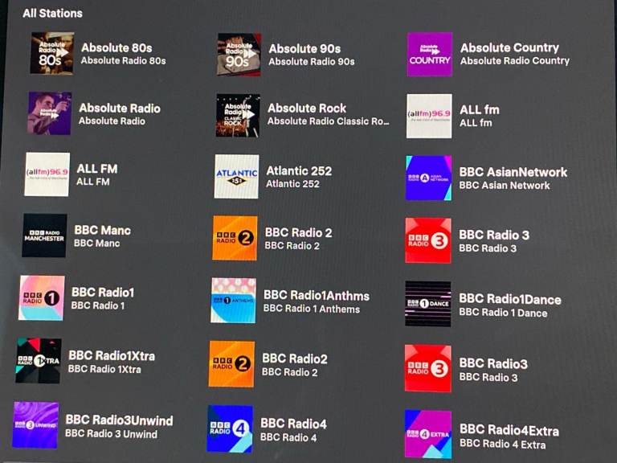Click the "Absolute Country" station title

coord(509,47)
